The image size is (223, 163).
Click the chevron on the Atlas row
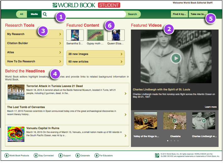(x=60, y=52)
